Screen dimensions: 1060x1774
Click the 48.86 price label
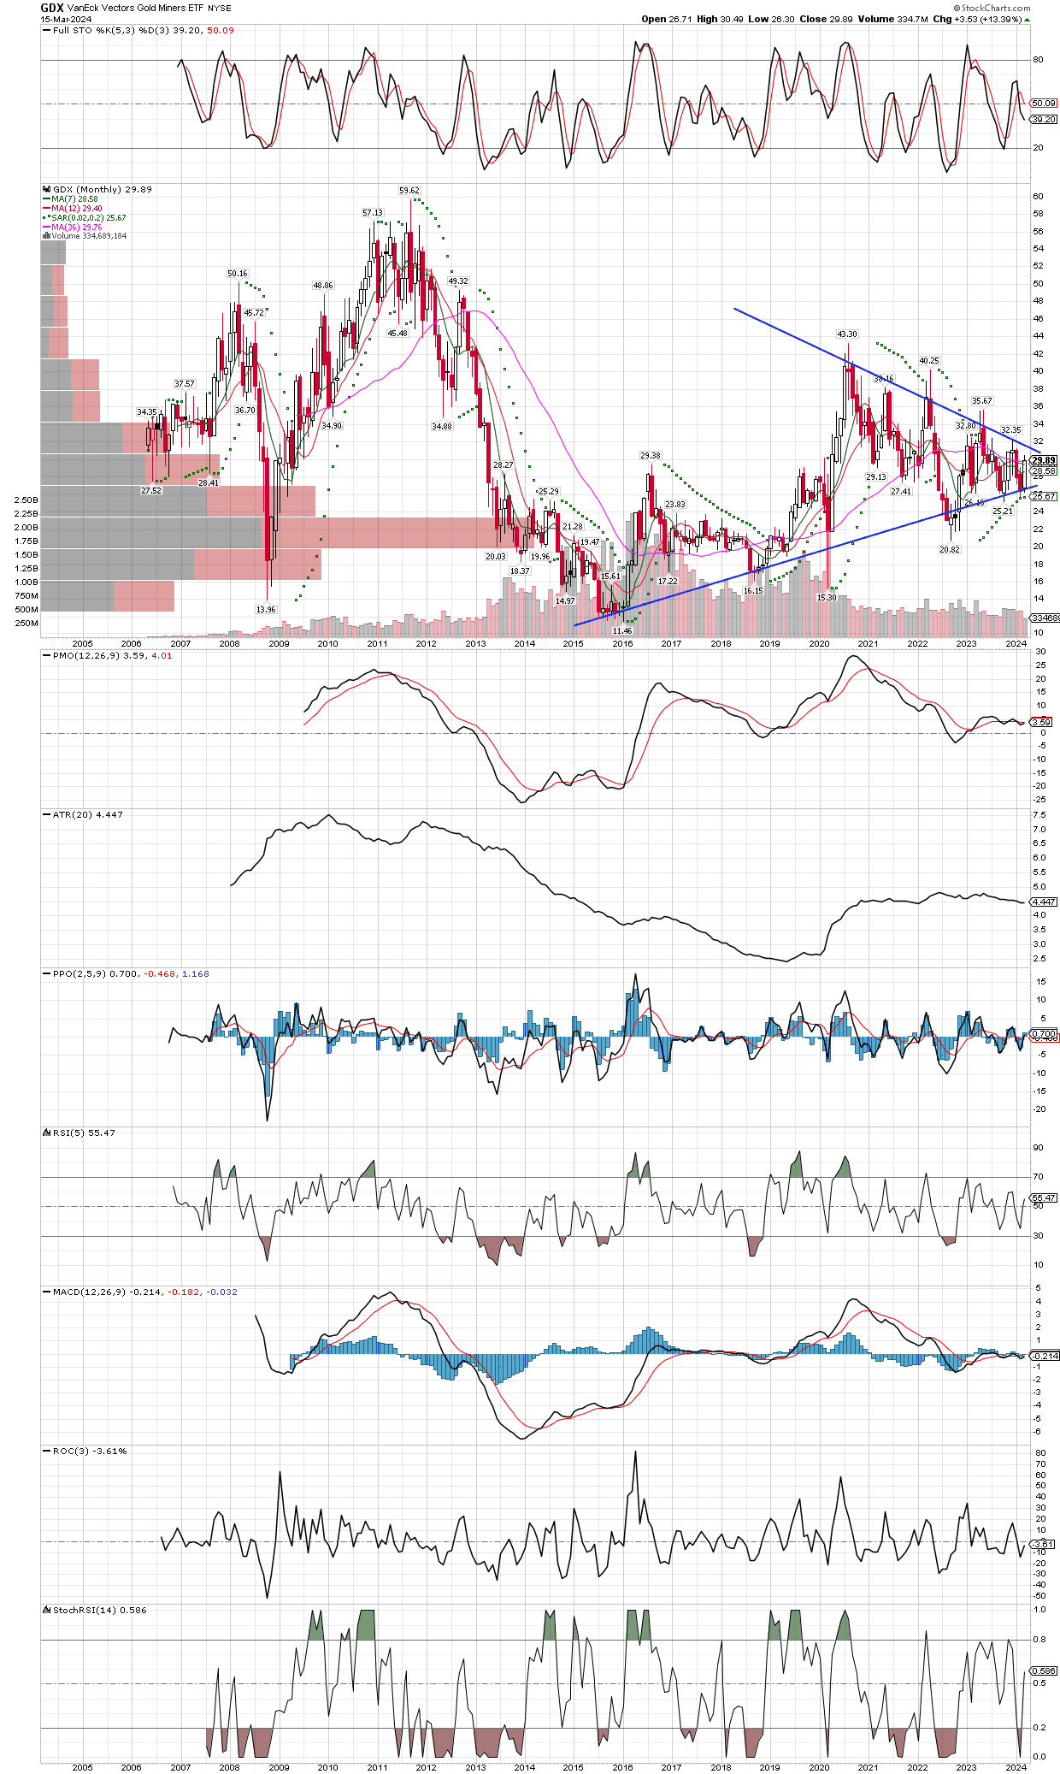(323, 286)
